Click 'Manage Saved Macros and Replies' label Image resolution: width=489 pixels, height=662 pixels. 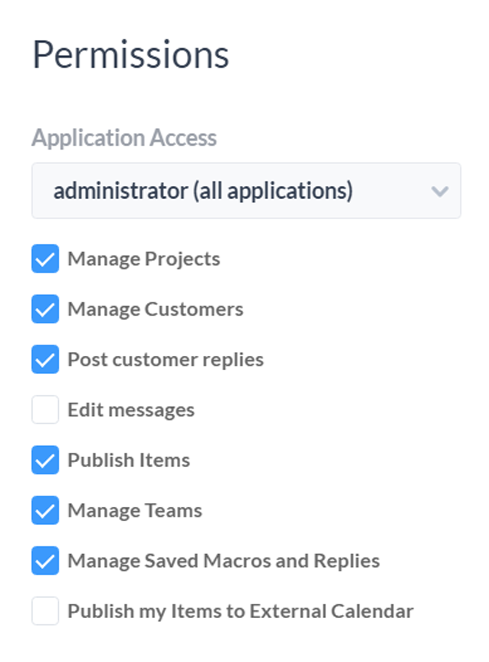point(224,561)
